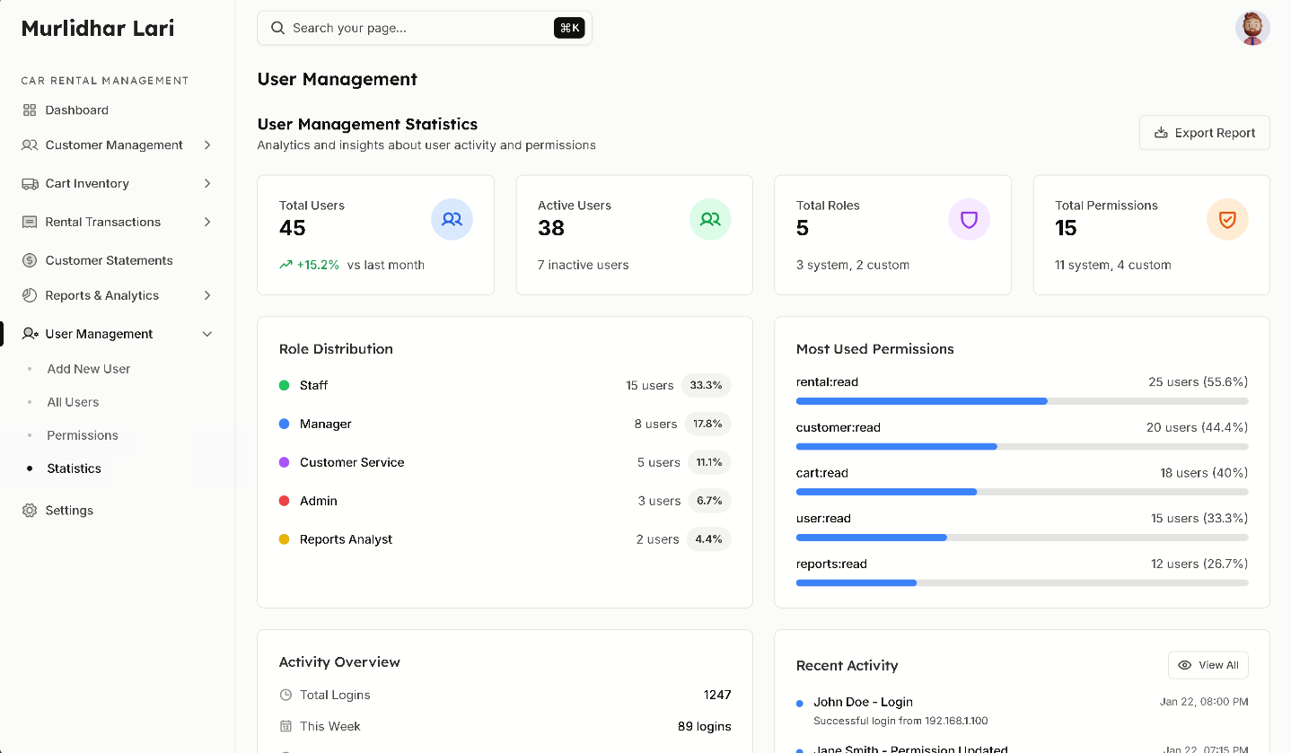Screen dimensions: 1291x753
Task: Click the Search your page field
Action: (404, 28)
